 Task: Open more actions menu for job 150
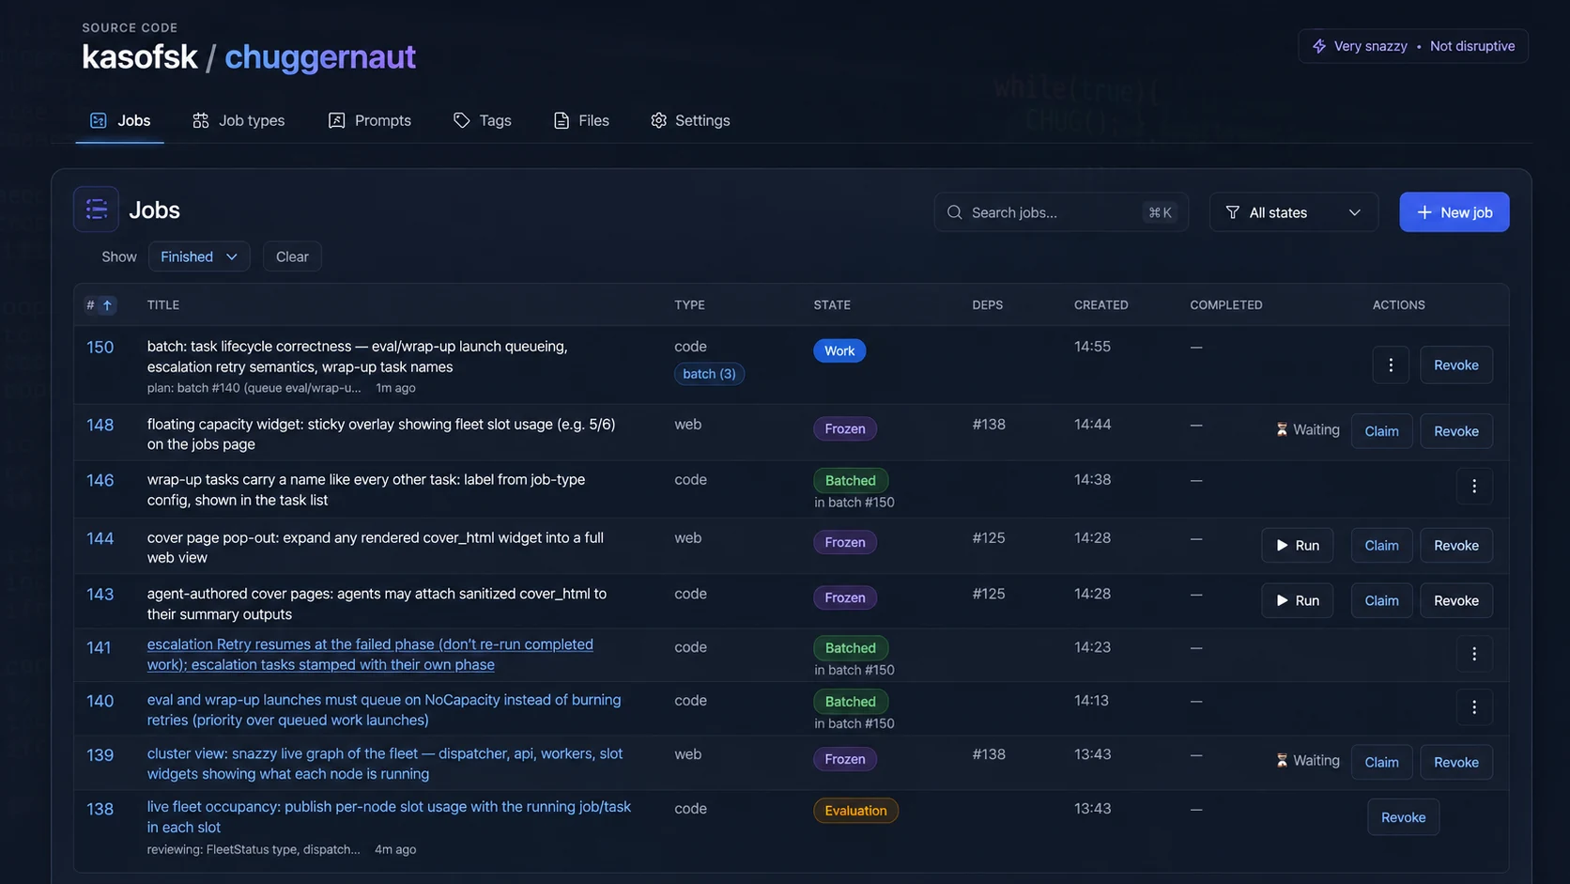click(1391, 365)
